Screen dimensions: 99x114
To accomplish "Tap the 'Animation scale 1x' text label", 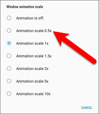I will 32,43.
